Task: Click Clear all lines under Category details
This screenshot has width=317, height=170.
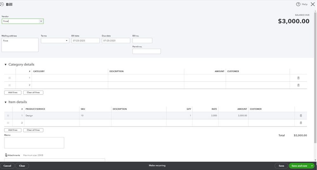Action: (x=33, y=92)
